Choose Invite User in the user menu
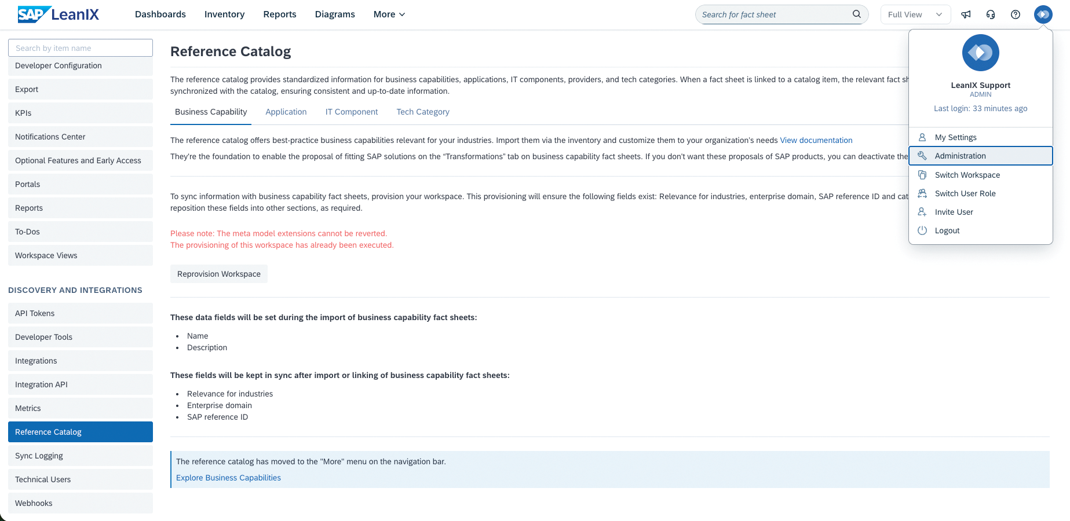1070x521 pixels. click(981, 212)
